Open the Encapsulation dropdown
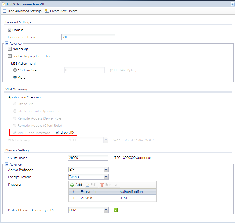235x223 pixels. 106,177
